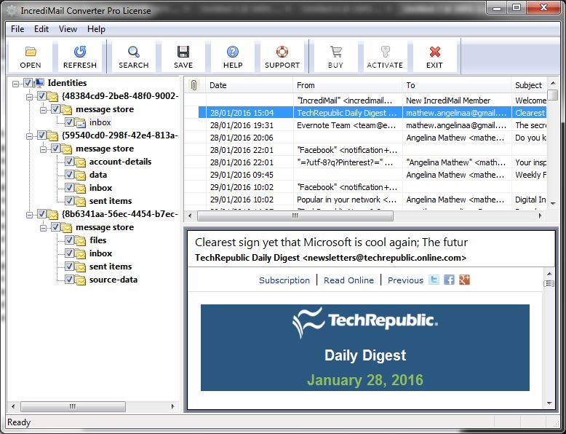Viewport: 566px width, 434px height.
Task: Collapse the {48384cd9 identity node
Action: tap(29, 96)
